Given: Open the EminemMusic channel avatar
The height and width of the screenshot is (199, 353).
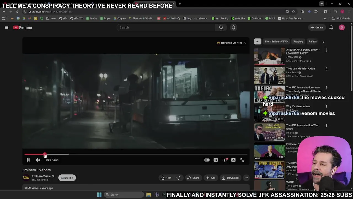Looking at the screenshot, I should click(x=26, y=178).
